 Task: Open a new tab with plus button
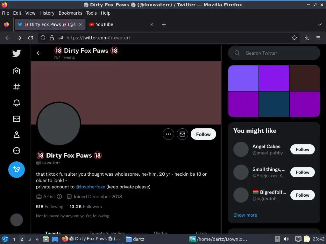(x=164, y=25)
